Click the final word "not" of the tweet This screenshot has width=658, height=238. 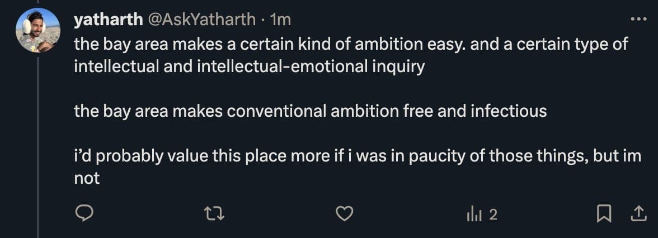coord(87,179)
